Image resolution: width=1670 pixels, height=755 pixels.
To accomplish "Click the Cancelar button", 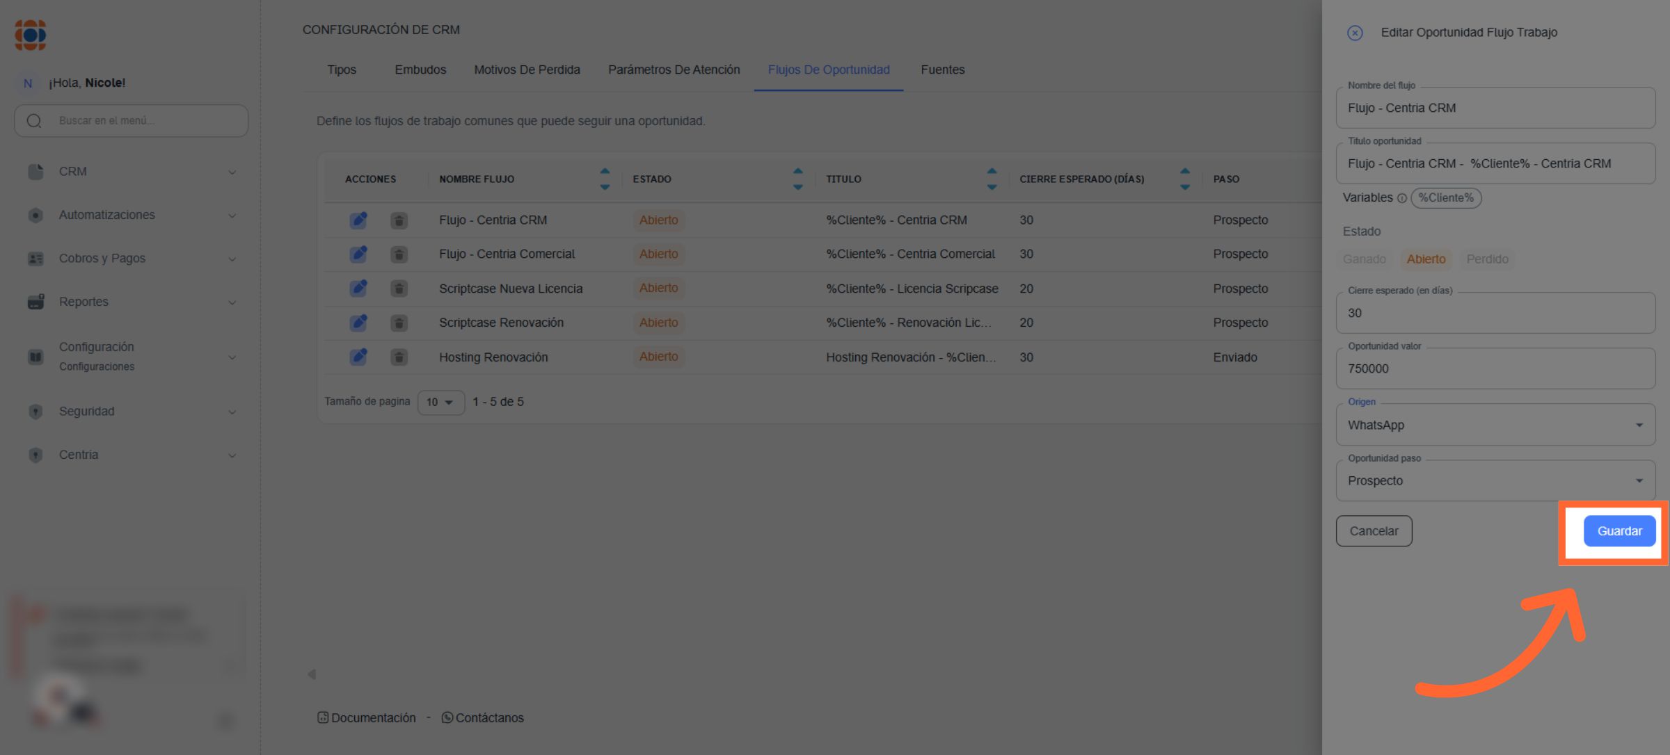I will pyautogui.click(x=1374, y=531).
